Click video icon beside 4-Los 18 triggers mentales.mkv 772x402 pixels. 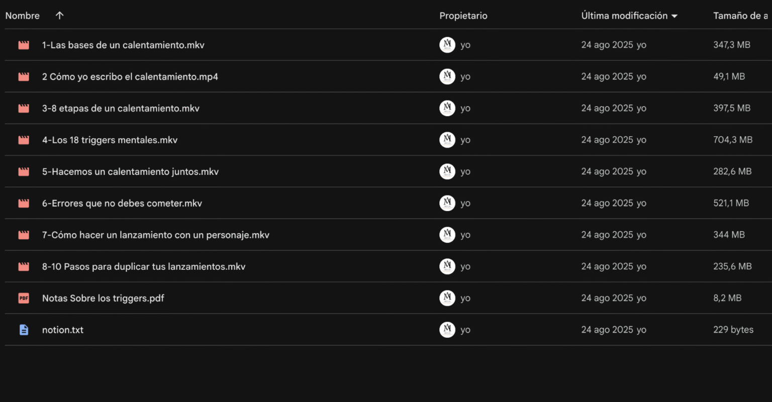tap(24, 140)
